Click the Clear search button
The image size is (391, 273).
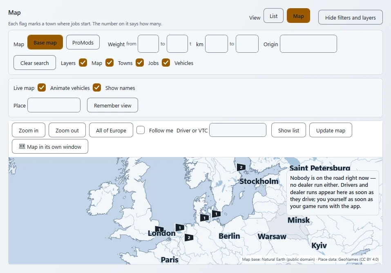(35, 63)
